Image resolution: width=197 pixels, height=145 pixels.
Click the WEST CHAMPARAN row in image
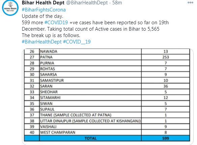point(107,133)
